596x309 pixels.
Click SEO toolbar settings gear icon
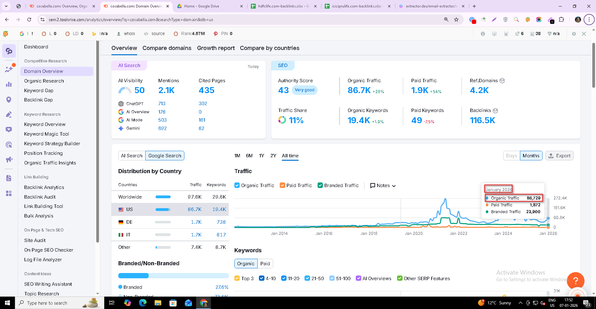pos(574,34)
